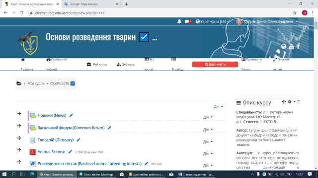The image size is (318, 178).
Task: Open Загальний форум (Common forum) link
Action: coord(71,128)
